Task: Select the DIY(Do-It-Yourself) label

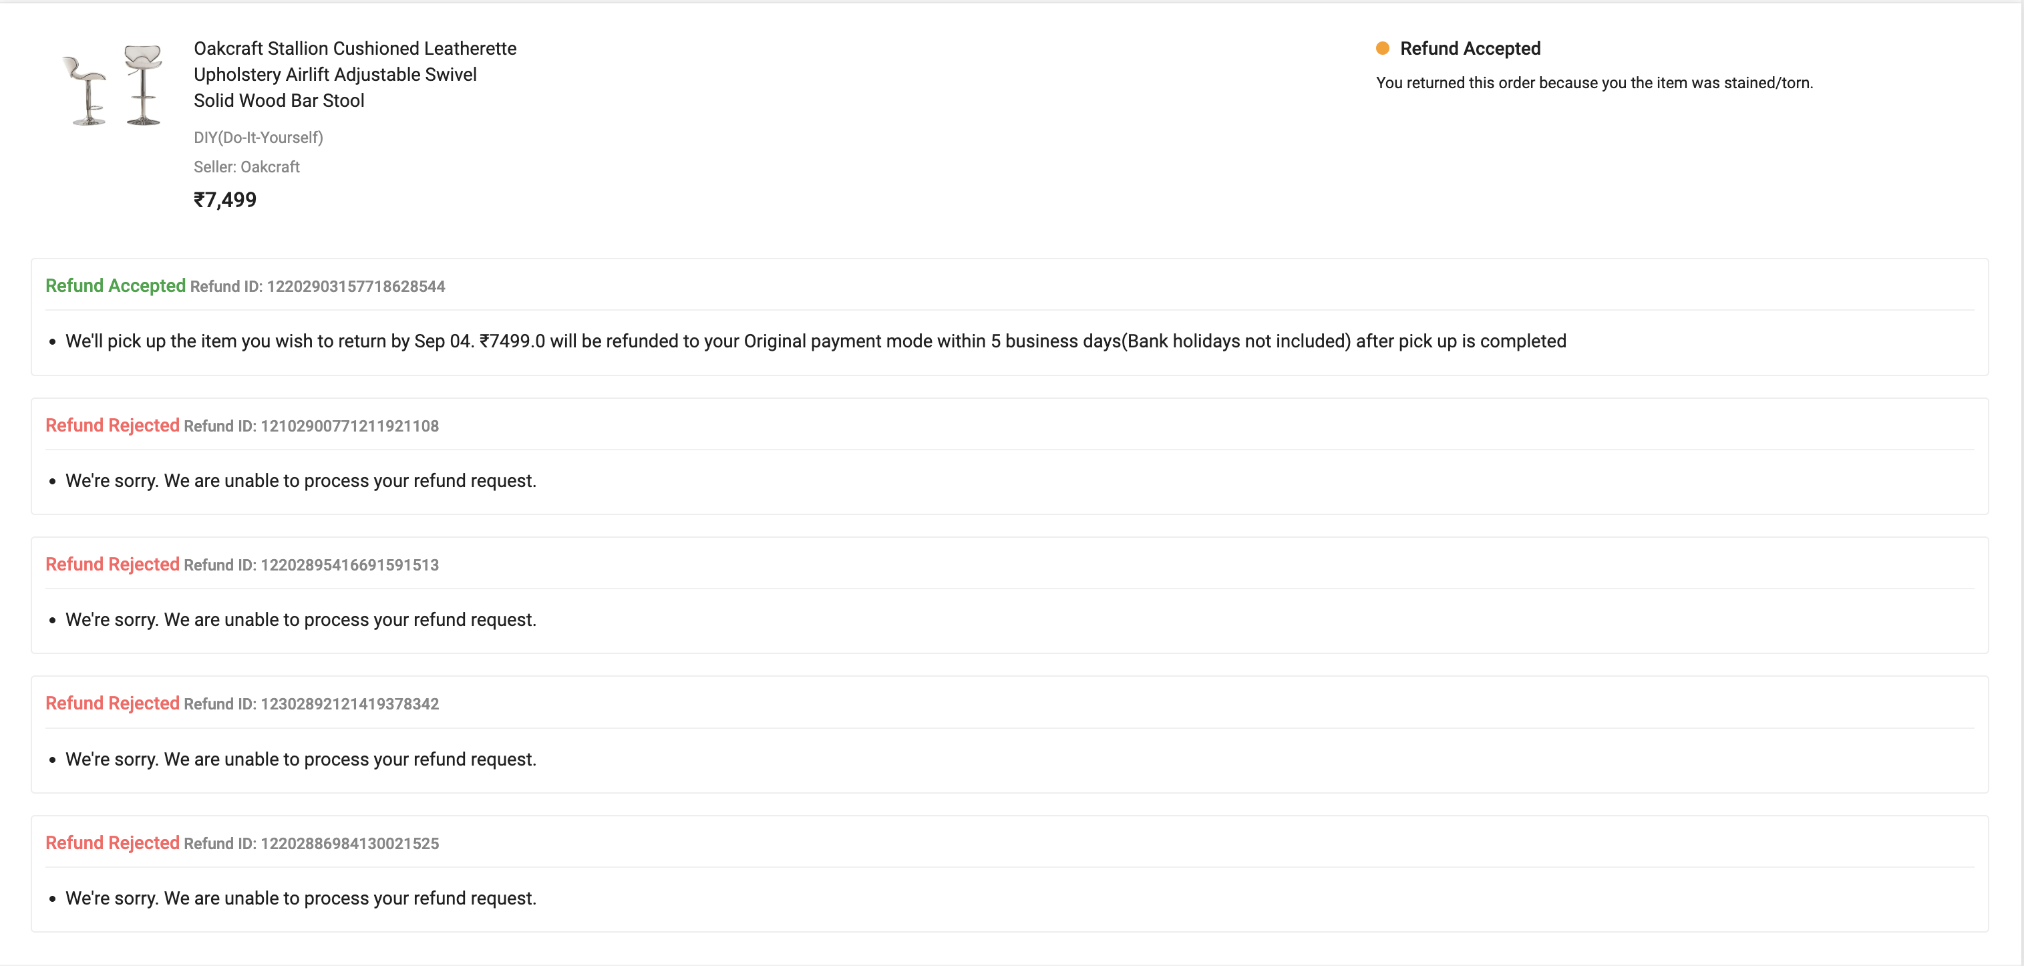Action: pyautogui.click(x=258, y=138)
